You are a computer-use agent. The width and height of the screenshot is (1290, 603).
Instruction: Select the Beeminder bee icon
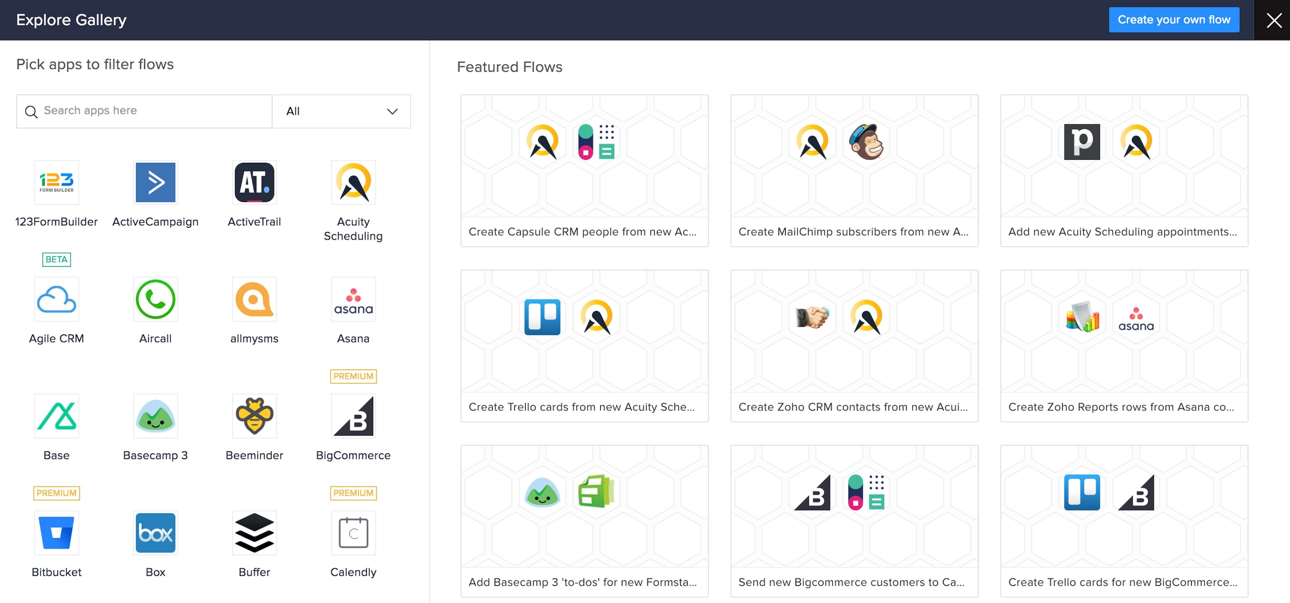pos(254,416)
